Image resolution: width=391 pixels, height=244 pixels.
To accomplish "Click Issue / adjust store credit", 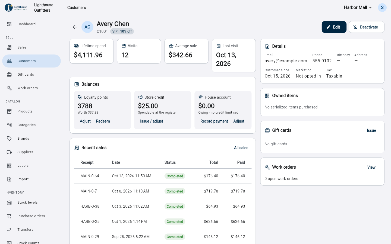I will pos(152,121).
